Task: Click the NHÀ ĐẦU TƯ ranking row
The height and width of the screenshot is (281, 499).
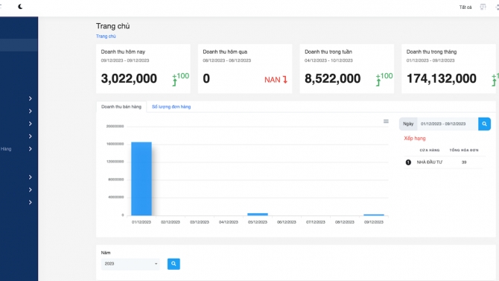Action: (x=445, y=162)
